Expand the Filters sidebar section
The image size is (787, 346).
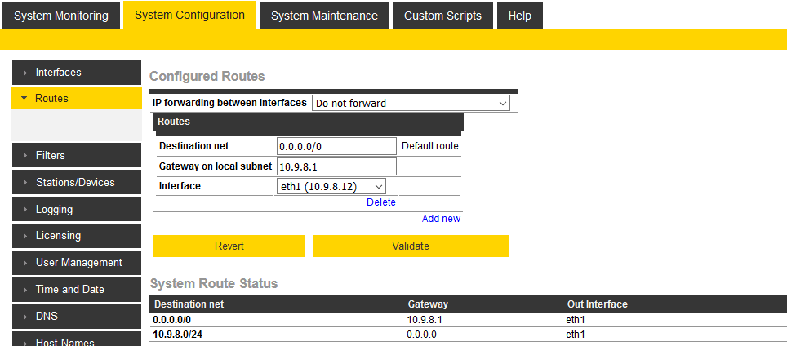[76, 155]
